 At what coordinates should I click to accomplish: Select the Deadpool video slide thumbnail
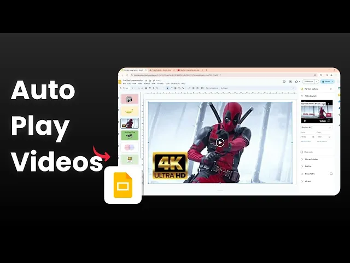pyautogui.click(x=130, y=123)
